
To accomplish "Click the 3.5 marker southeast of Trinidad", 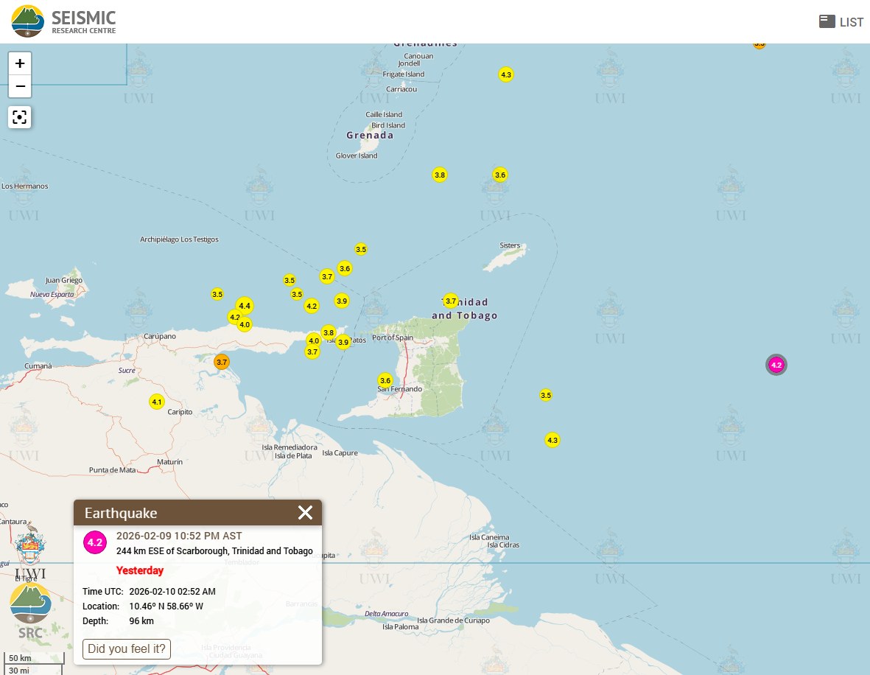I will 545,396.
